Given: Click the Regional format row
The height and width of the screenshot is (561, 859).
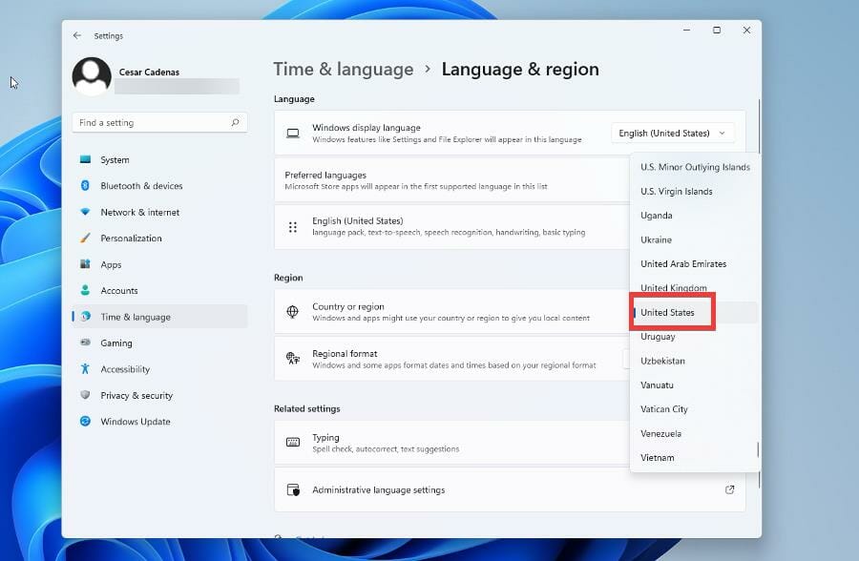Looking at the screenshot, I should click(452, 359).
